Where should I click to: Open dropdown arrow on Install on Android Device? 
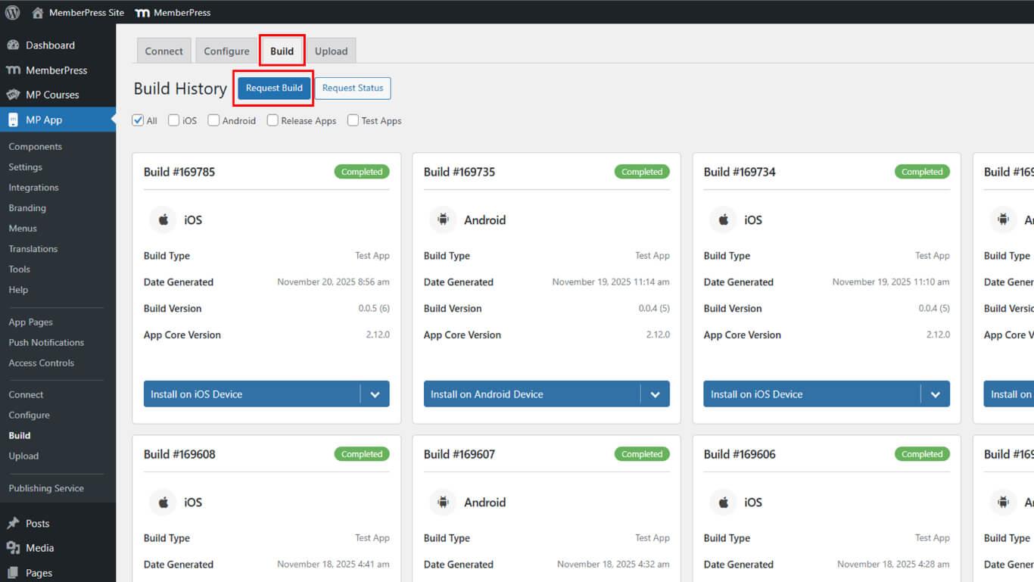(x=655, y=394)
